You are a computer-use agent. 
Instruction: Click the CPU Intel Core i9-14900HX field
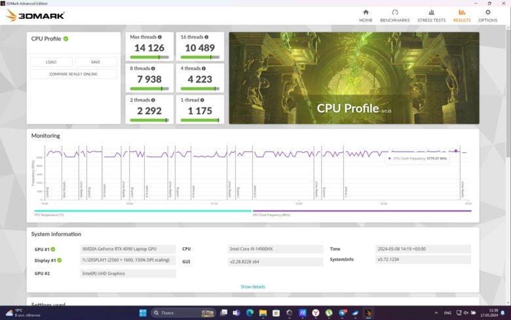click(x=275, y=249)
